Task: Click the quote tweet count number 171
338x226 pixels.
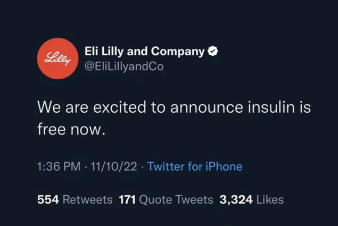Action: click(127, 200)
